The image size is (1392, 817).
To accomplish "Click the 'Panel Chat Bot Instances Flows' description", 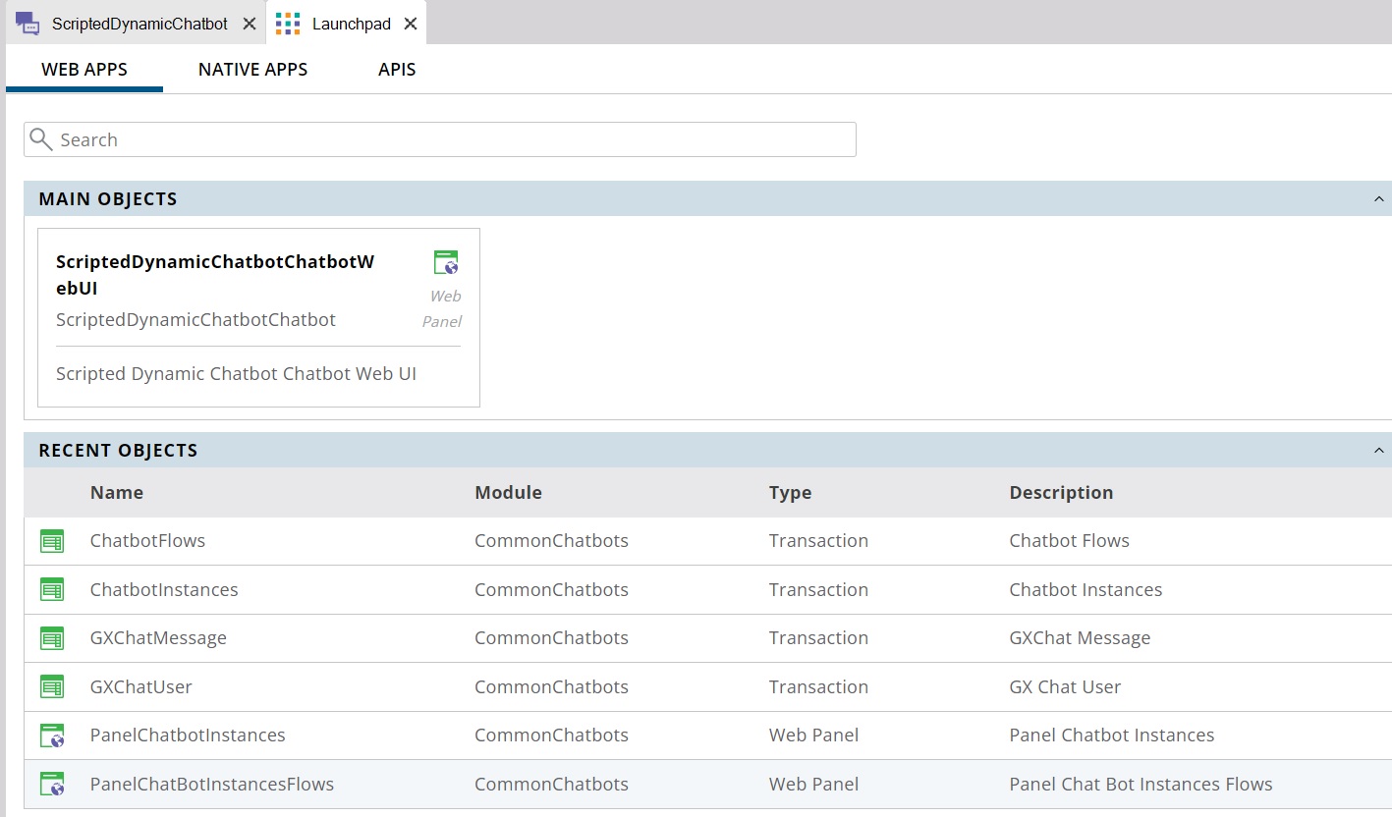I will 1141,785.
